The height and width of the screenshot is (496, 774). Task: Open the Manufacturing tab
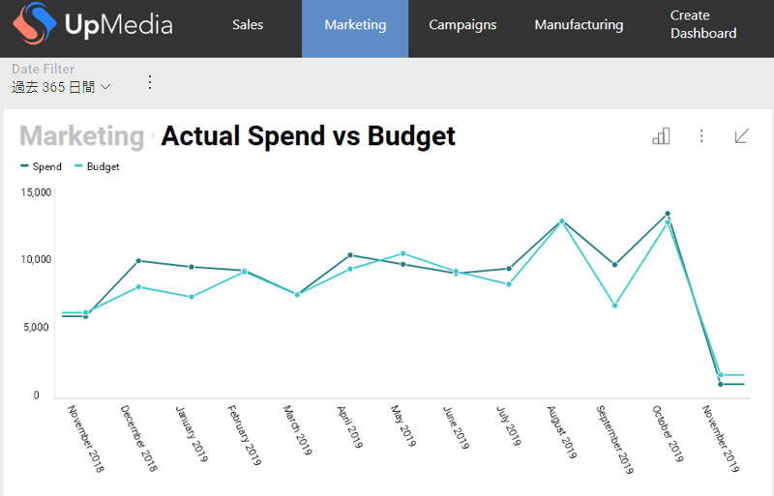579,25
